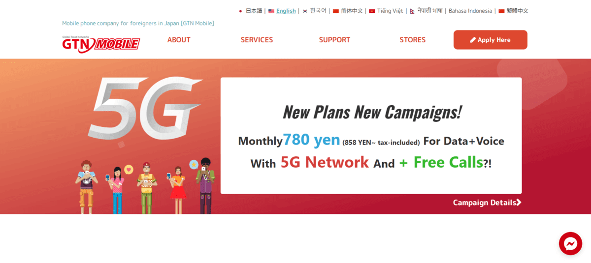Open the SUPPORT menu
591x263 pixels.
[x=334, y=40]
